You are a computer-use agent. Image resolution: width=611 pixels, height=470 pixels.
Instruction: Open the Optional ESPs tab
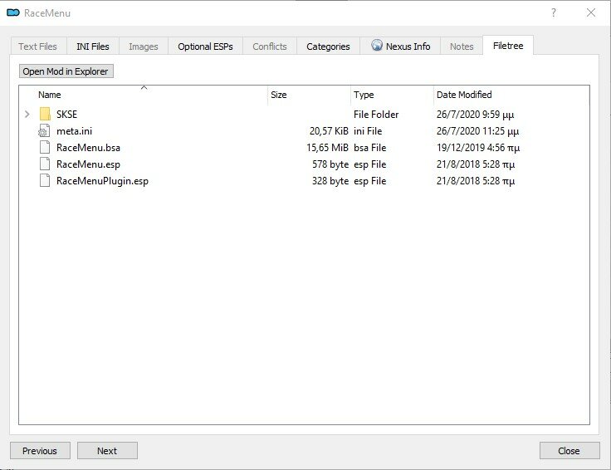(x=205, y=47)
